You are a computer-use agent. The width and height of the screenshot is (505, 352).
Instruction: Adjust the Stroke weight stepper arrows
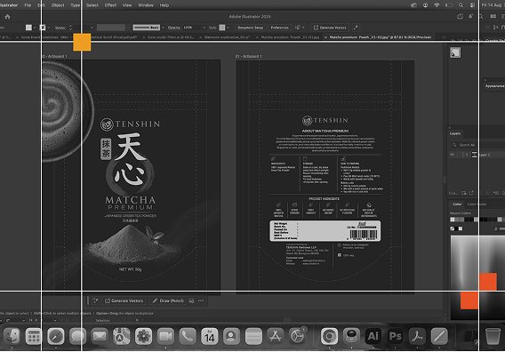click(x=70, y=28)
